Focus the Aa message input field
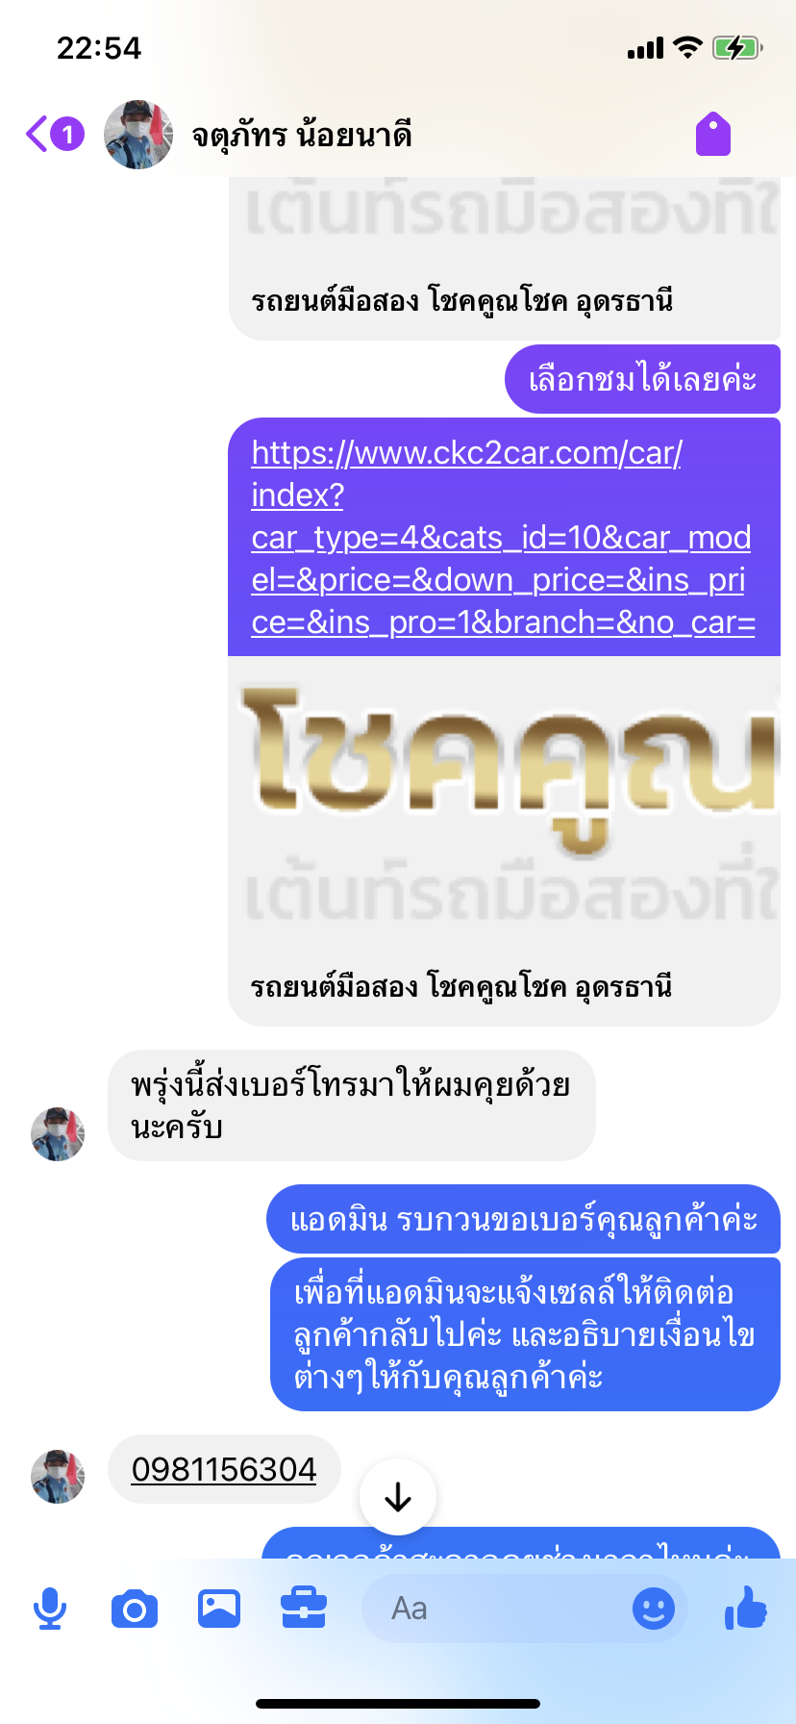The height and width of the screenshot is (1724, 796). coord(525,1609)
